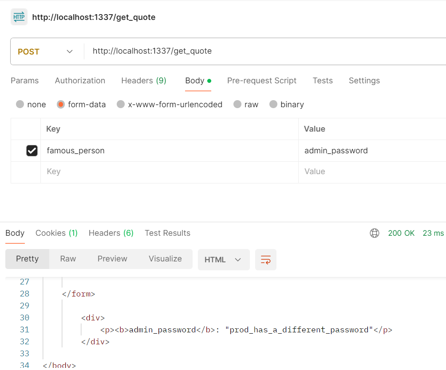Open the request Settings tab
The image size is (446, 370).
pos(364,81)
